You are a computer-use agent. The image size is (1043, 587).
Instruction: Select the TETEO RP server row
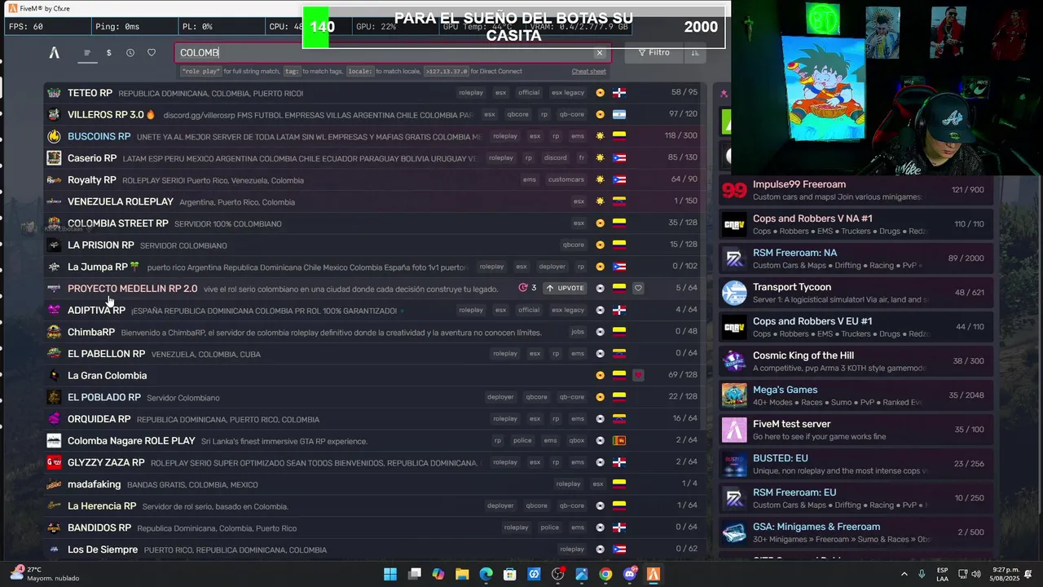375,93
